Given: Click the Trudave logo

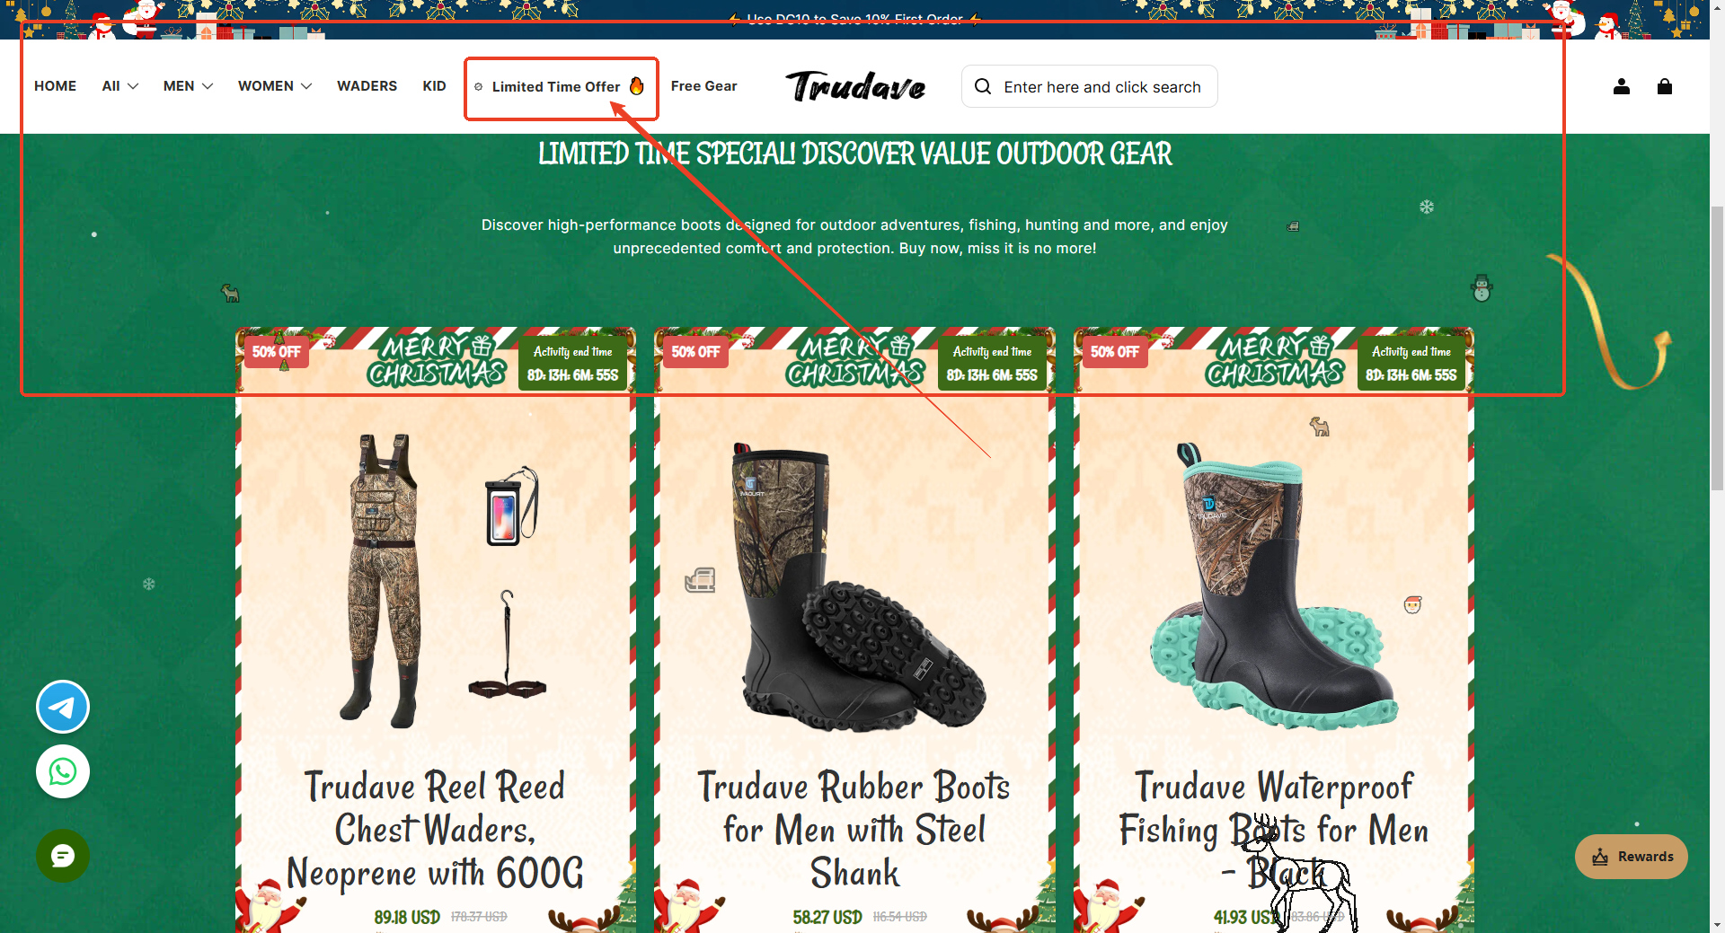Looking at the screenshot, I should click(x=855, y=86).
